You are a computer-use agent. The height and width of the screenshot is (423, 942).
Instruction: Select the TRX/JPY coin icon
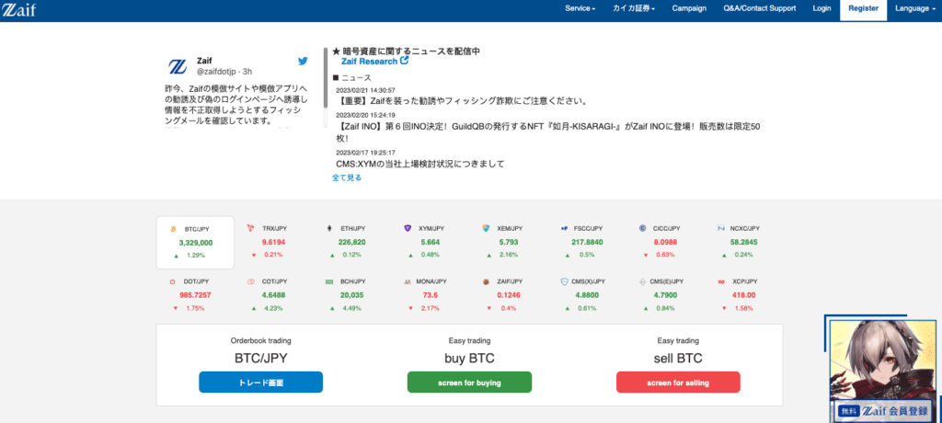pyautogui.click(x=251, y=228)
